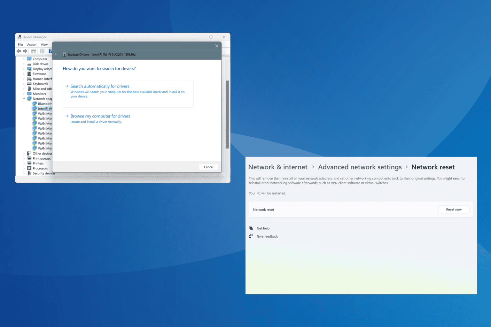Expand the Printers node chevron
The height and width of the screenshot is (327, 491).
click(24, 163)
